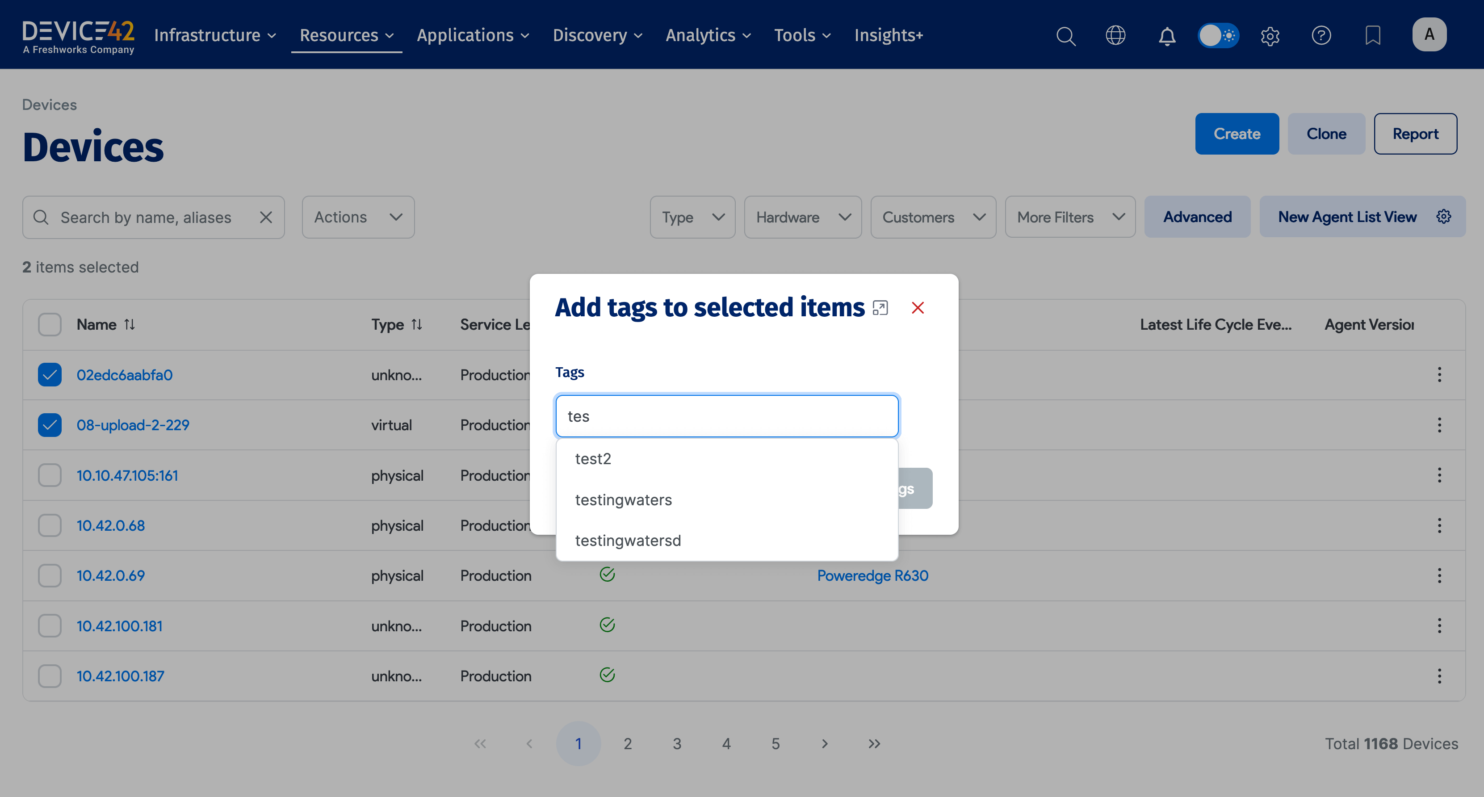The width and height of the screenshot is (1484, 797).
Task: Click the globe language icon
Action: (1116, 36)
